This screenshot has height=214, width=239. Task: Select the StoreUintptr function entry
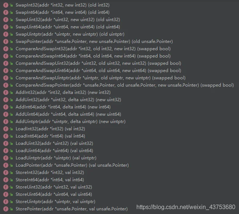coord(56,202)
